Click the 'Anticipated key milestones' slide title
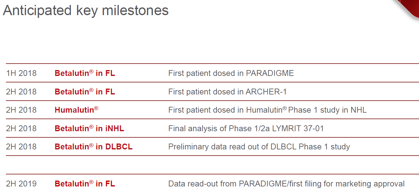Screen dimensions: 419x192 (x=86, y=11)
